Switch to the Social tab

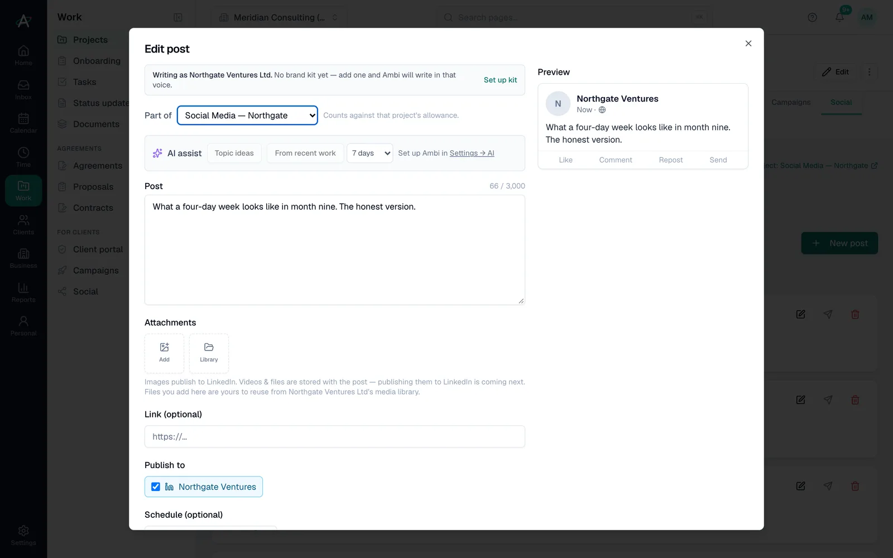tap(841, 103)
